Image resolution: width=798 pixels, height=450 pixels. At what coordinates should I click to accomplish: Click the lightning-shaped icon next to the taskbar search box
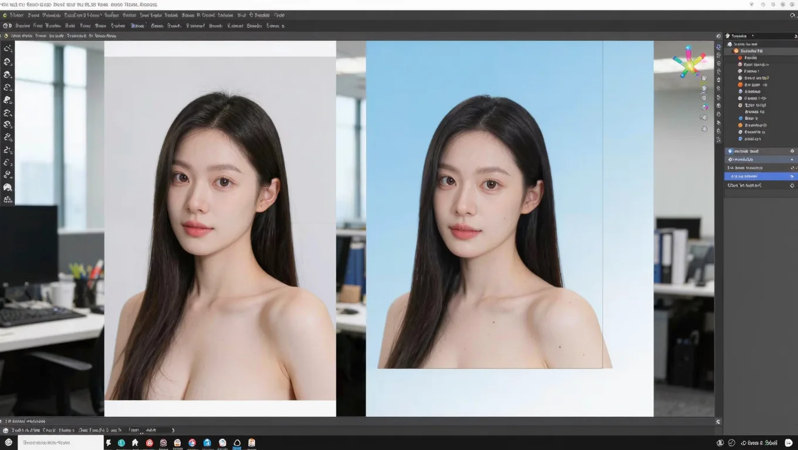[109, 443]
